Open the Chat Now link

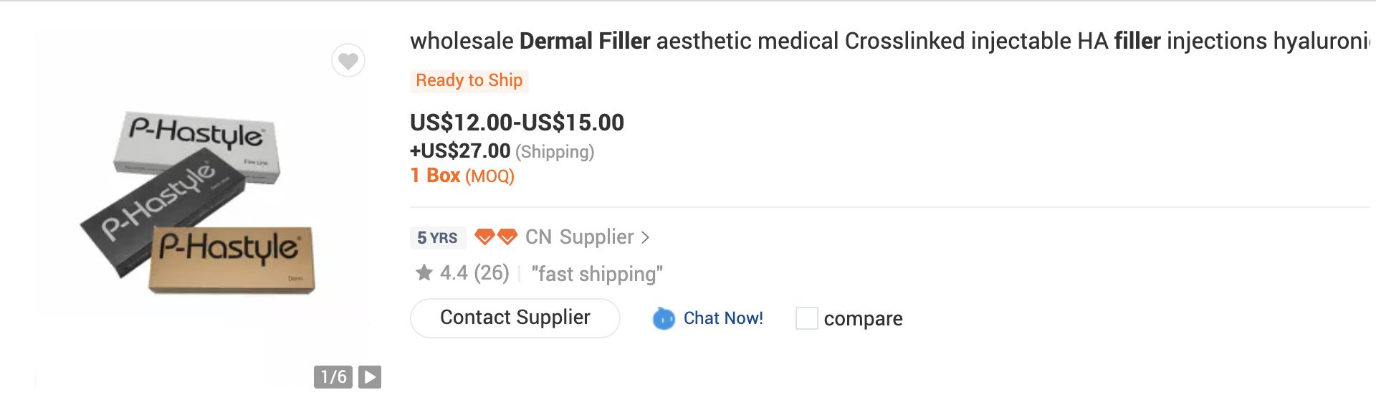point(723,318)
